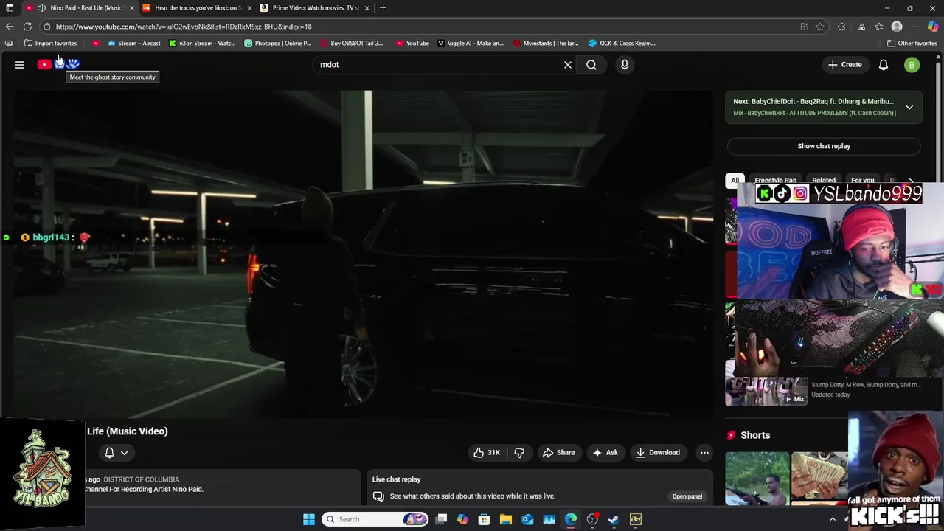
Task: Open the Ask AI button
Action: 605,453
